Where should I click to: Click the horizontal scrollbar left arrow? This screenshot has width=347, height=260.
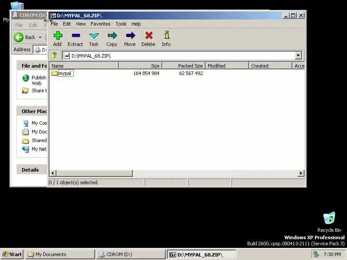pos(52,173)
